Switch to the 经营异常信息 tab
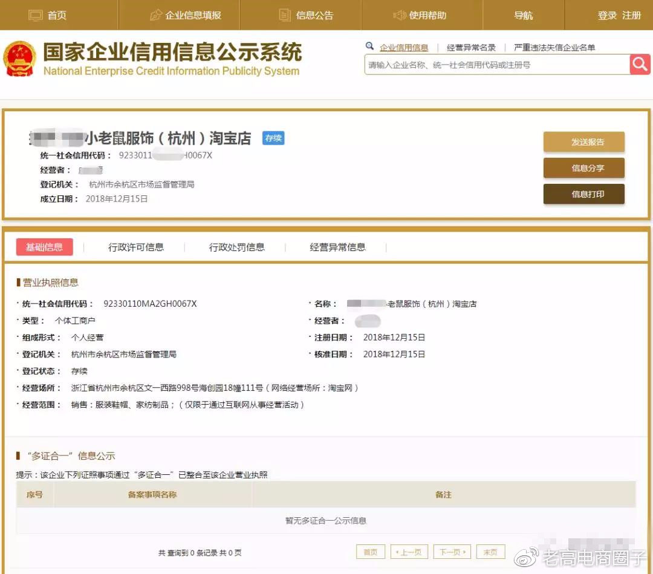The height and width of the screenshot is (574, 653). click(337, 247)
